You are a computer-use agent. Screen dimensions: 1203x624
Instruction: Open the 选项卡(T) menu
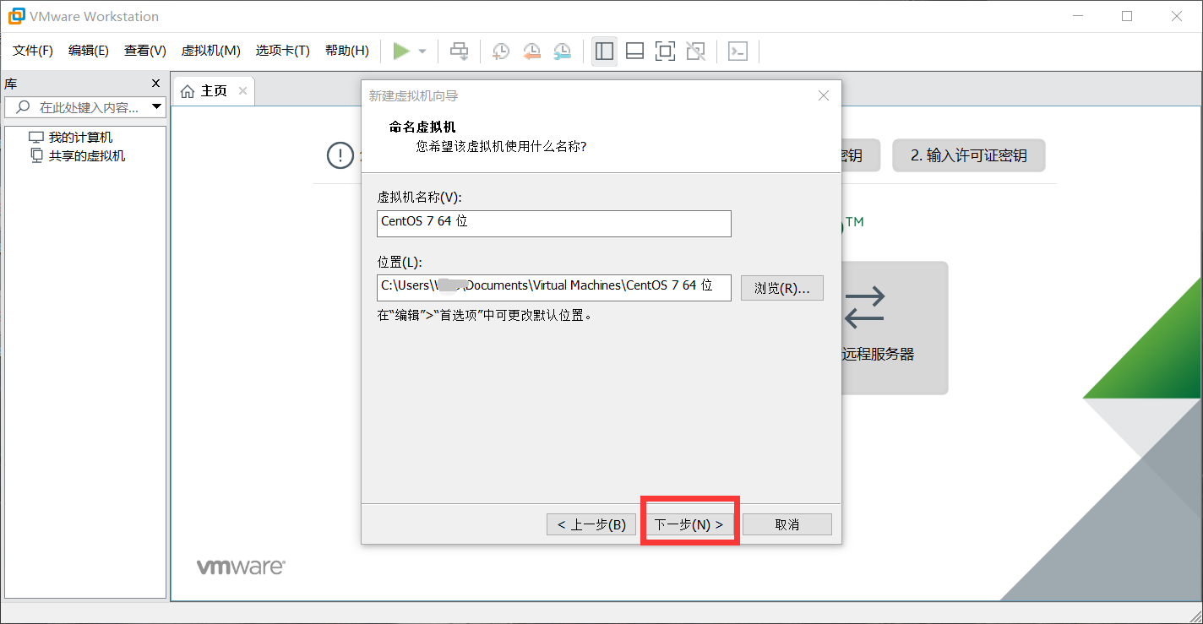(x=283, y=51)
